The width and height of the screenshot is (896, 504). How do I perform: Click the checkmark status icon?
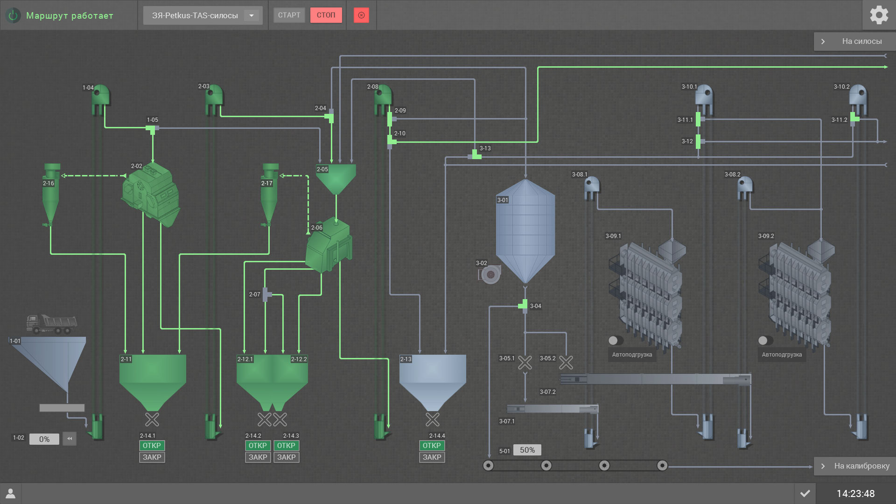tap(805, 493)
